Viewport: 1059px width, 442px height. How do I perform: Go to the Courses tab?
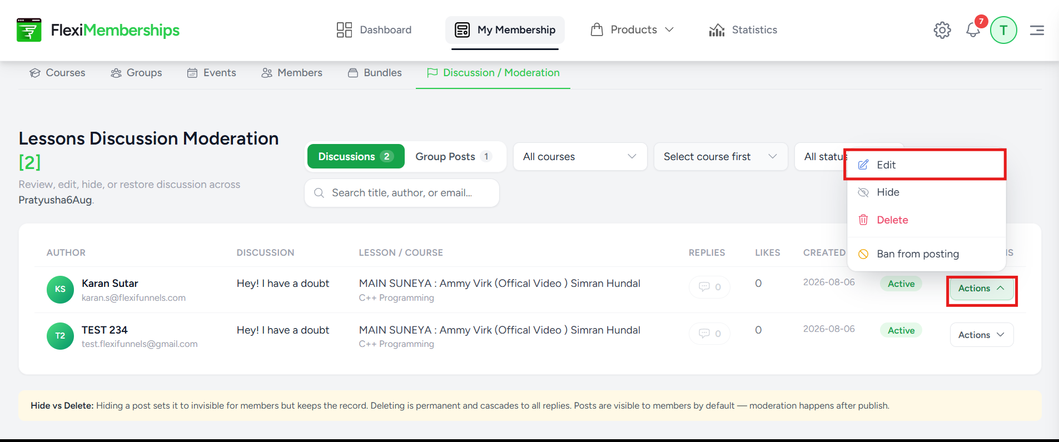pyautogui.click(x=58, y=73)
